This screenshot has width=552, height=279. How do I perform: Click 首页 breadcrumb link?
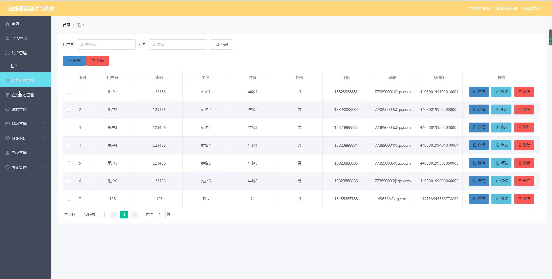pyautogui.click(x=67, y=25)
